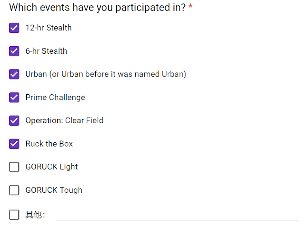
Task: Click the "Ruck the Box" label text
Action: pyautogui.click(x=49, y=144)
